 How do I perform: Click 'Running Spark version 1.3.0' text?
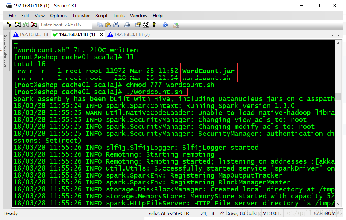(x=240, y=106)
